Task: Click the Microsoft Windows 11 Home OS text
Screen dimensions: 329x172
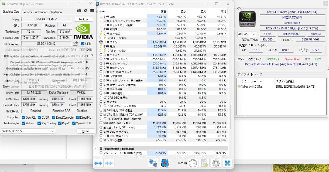Action: click(x=281, y=64)
